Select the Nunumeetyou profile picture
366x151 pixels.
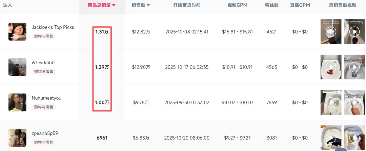click(17, 102)
